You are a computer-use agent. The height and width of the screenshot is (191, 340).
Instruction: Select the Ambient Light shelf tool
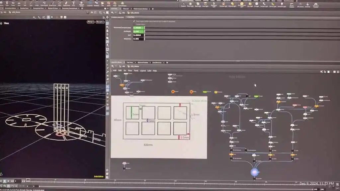tap(282, 5)
